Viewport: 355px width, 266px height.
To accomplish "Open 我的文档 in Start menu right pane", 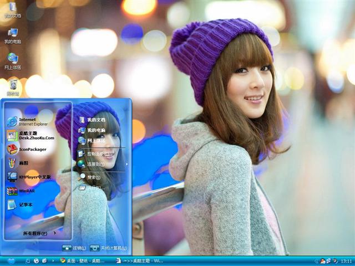I will tap(92, 120).
